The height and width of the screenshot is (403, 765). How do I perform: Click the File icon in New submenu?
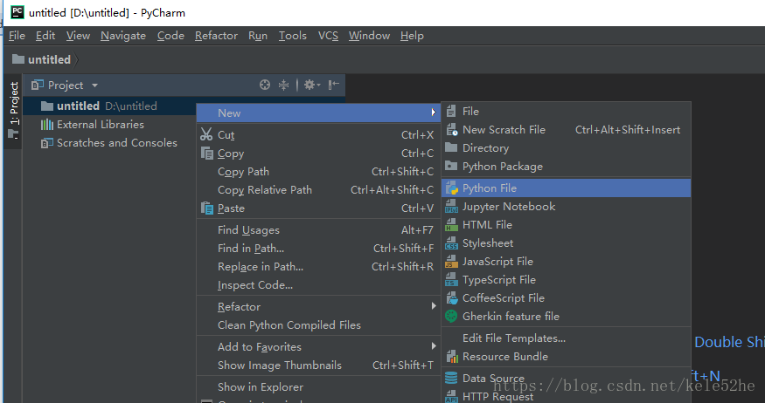click(452, 112)
